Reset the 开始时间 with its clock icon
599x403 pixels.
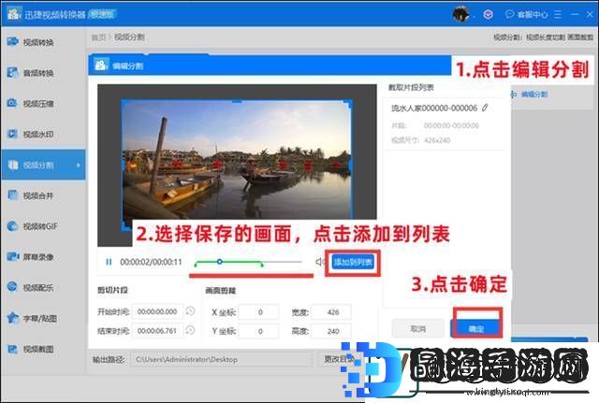click(190, 311)
